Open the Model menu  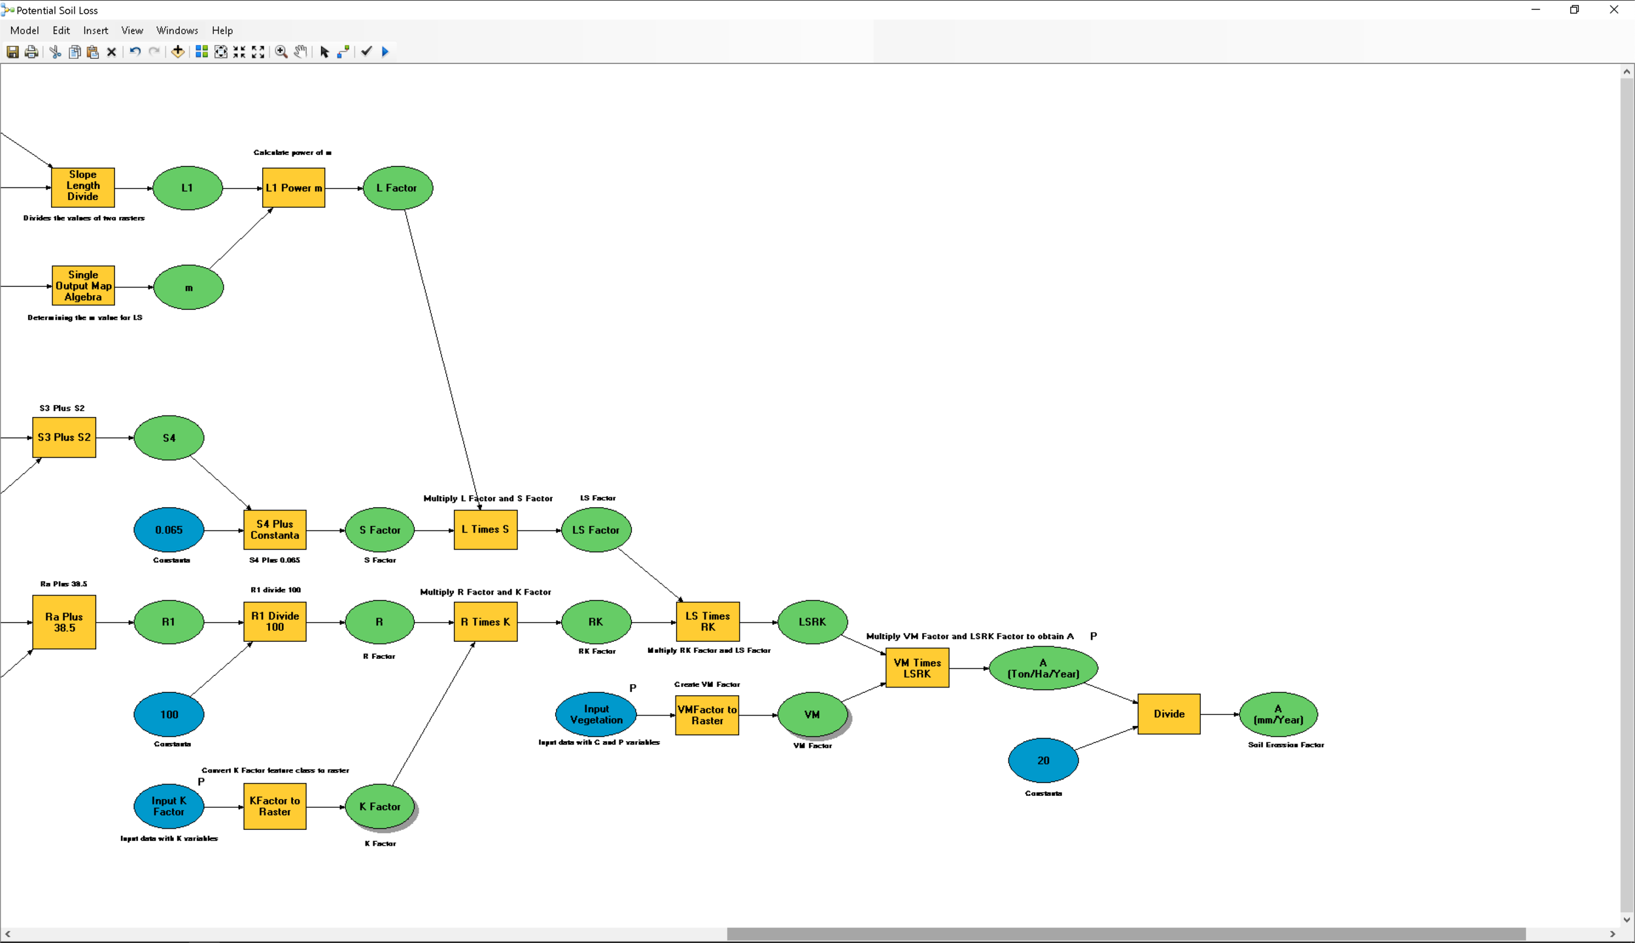point(24,31)
